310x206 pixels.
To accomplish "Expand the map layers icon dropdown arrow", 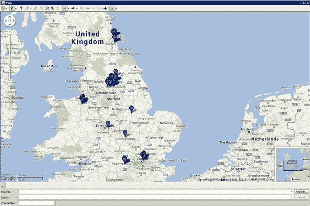I will (x=6, y=9).
